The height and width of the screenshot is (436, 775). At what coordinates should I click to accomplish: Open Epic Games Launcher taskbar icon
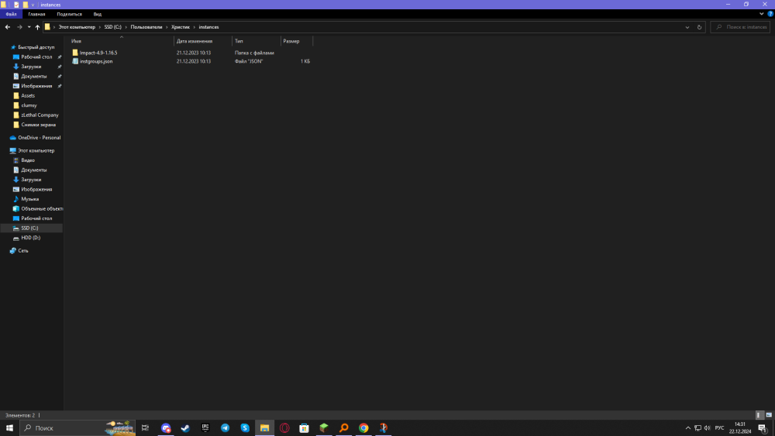click(205, 428)
